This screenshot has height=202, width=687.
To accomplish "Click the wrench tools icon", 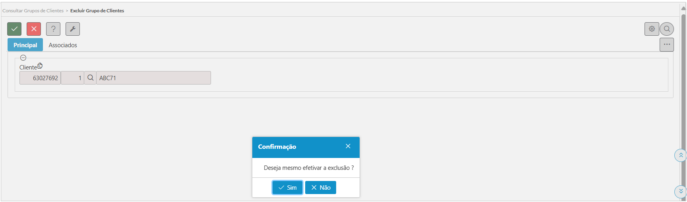I will tap(73, 29).
